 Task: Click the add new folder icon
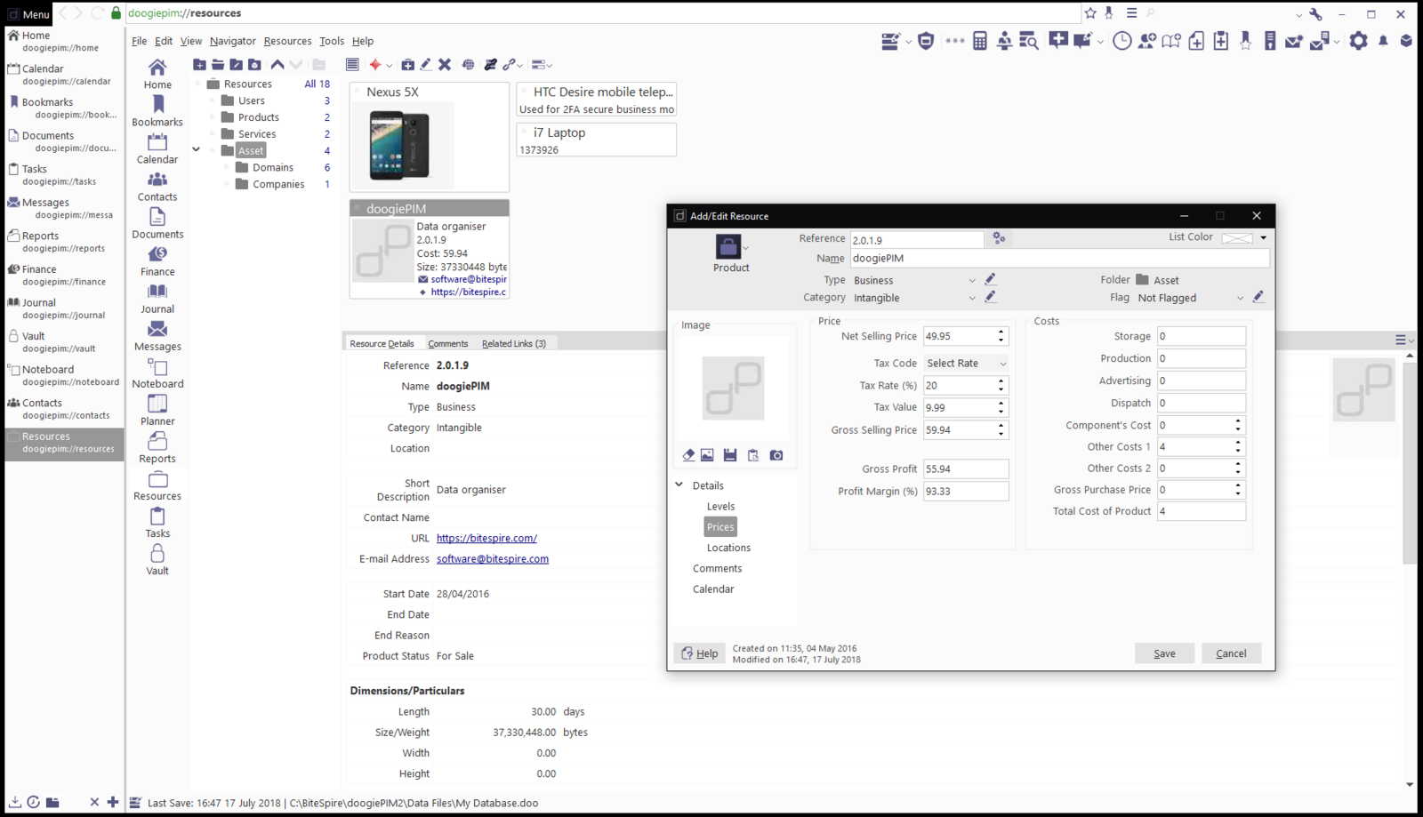coord(199,64)
